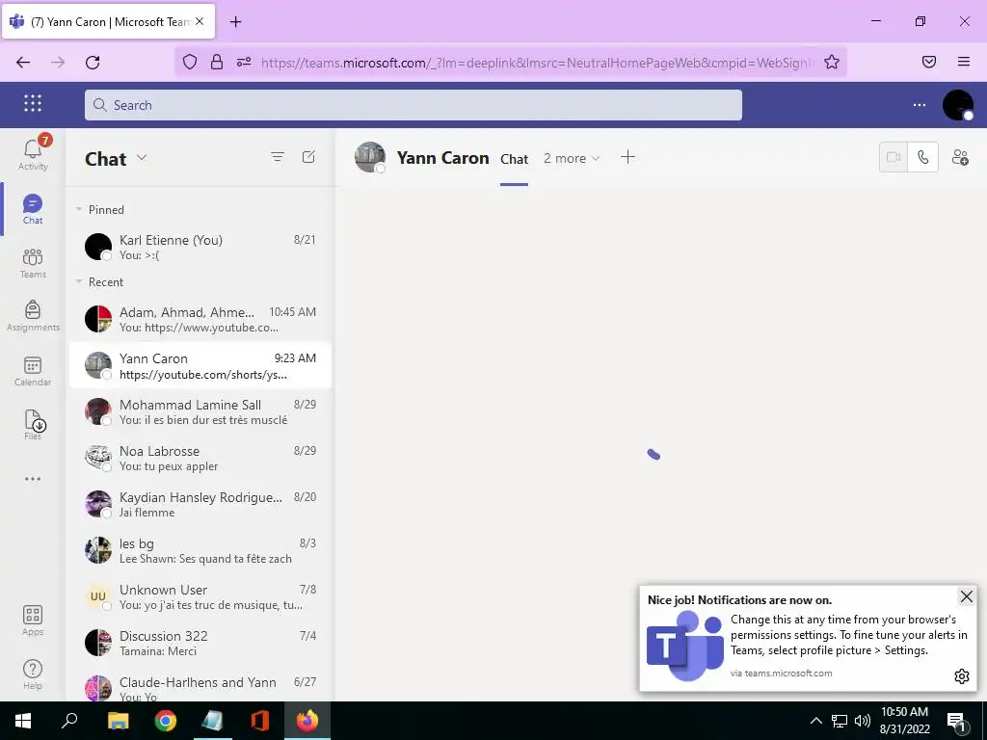Screen dimensions: 987x740
Task: Open Files in the left rail
Action: coord(33,425)
